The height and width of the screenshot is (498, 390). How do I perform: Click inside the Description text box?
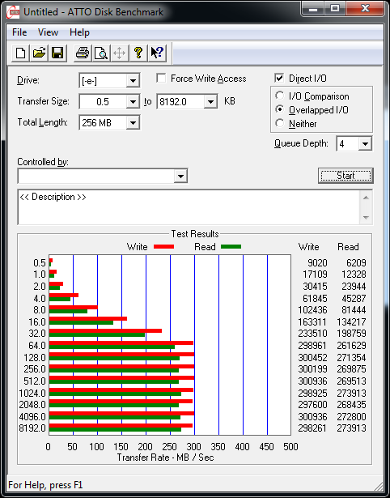[189, 207]
